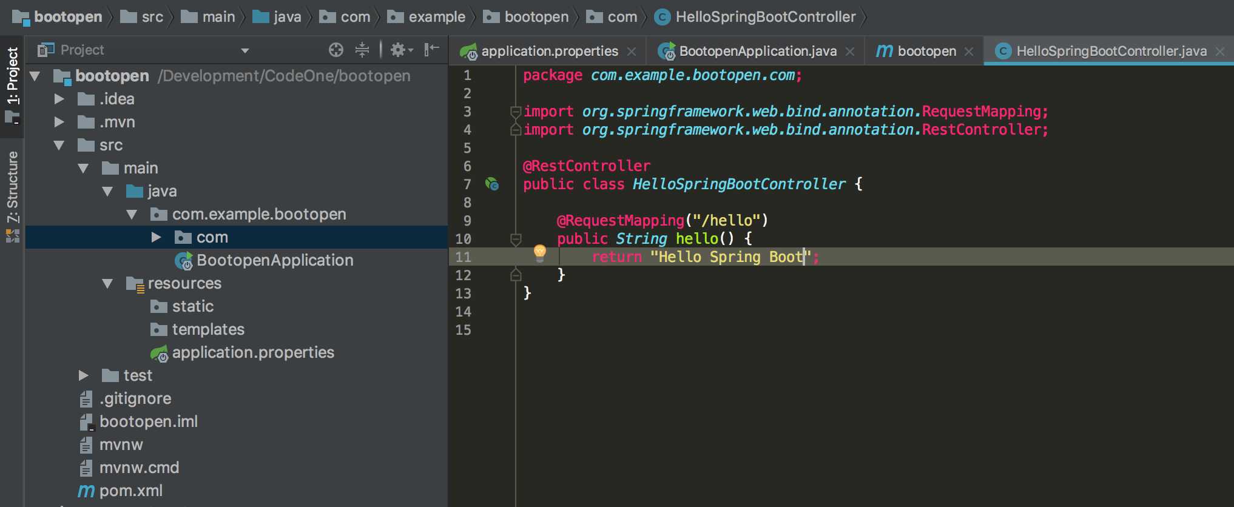Viewport: 1234px width, 507px height.
Task: Collapse the java folder arrow
Action: point(107,192)
